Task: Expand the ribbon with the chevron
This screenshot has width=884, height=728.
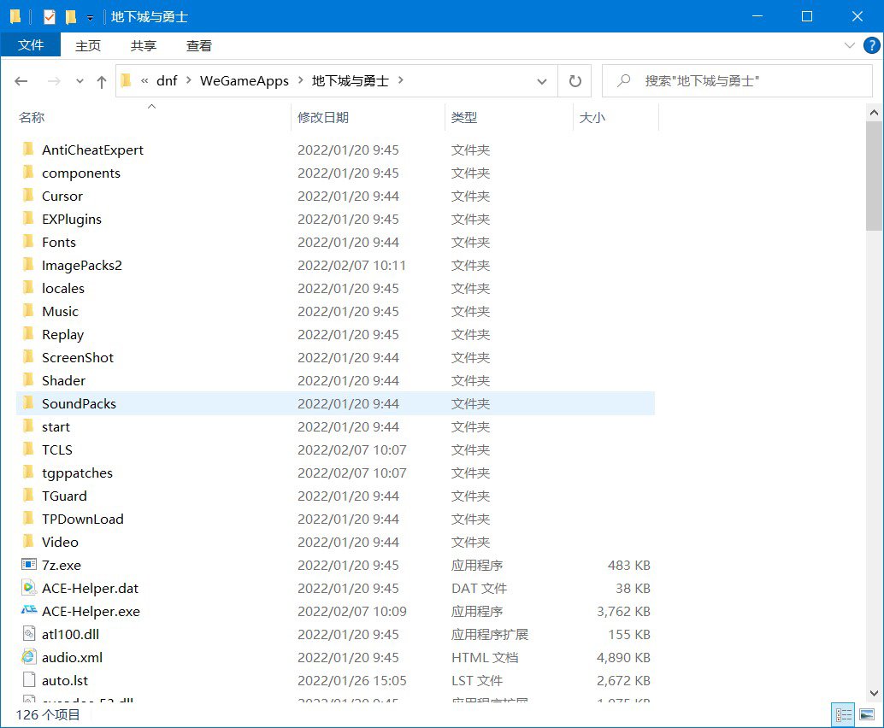Action: click(x=850, y=45)
